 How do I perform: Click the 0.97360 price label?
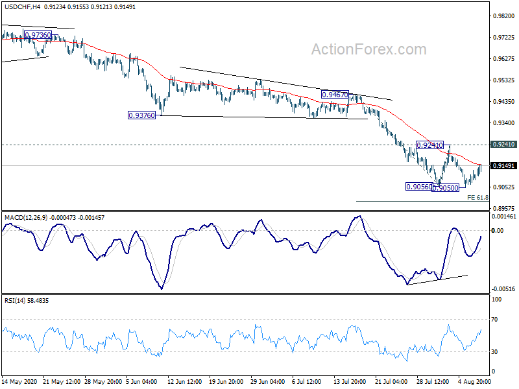(x=38, y=35)
